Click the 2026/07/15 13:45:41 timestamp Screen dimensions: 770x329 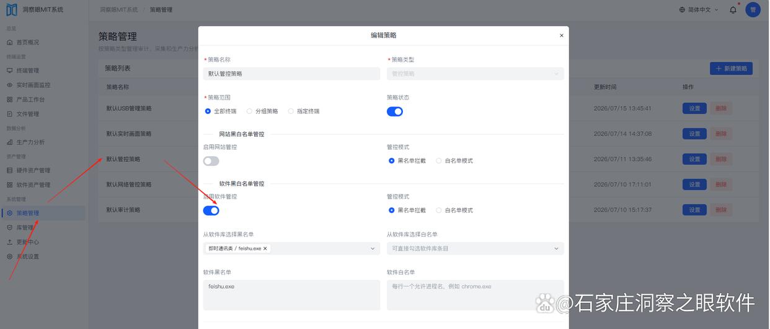coord(622,108)
